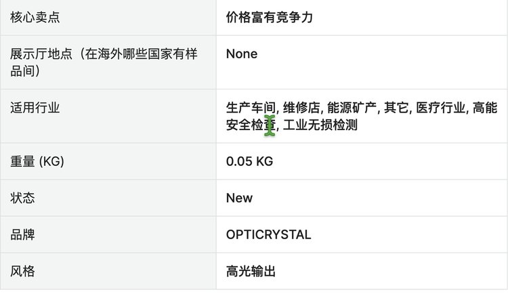Select 医疗行业 in applicable industries
This screenshot has height=294, width=508.
pyautogui.click(x=440, y=108)
